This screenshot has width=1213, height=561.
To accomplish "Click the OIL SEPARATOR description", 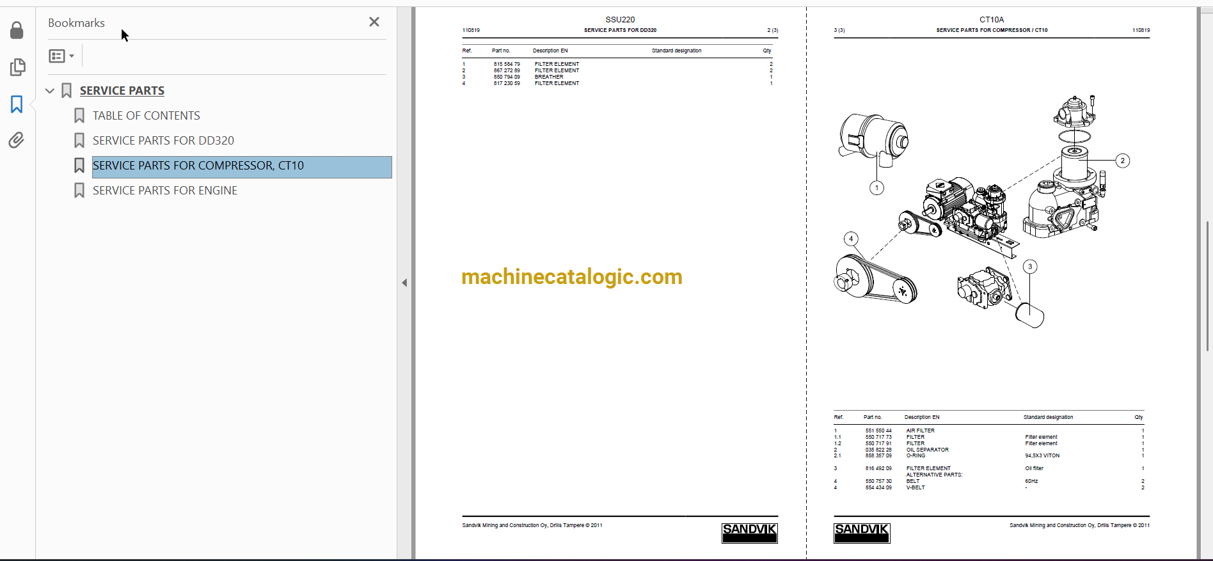I will coord(927,450).
